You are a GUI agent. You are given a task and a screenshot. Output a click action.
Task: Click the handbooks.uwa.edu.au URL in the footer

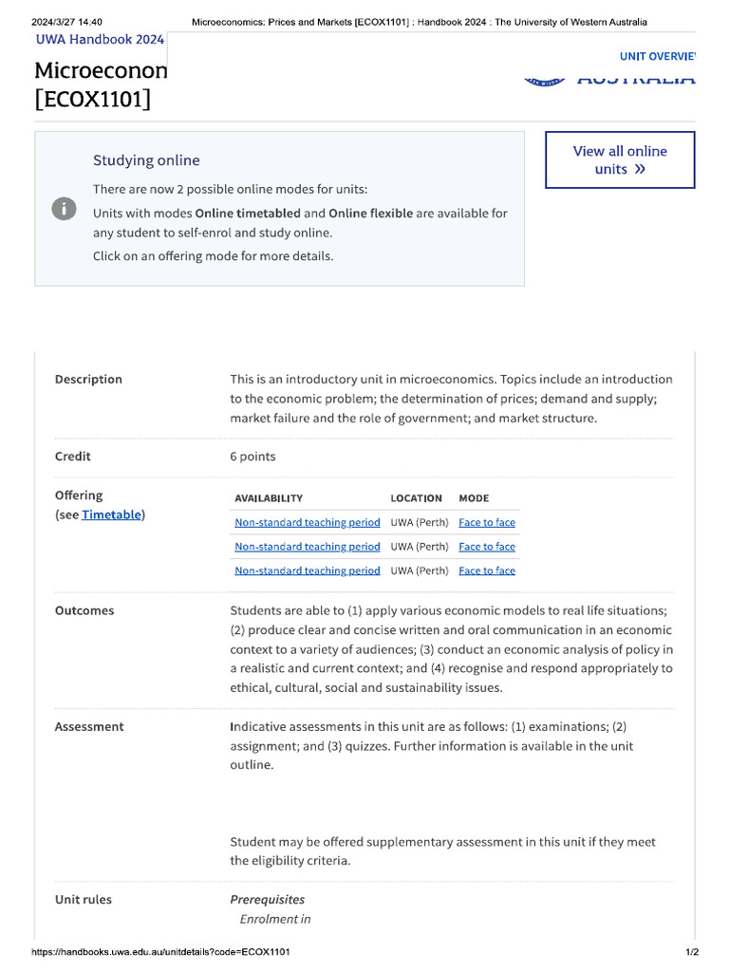160,951
